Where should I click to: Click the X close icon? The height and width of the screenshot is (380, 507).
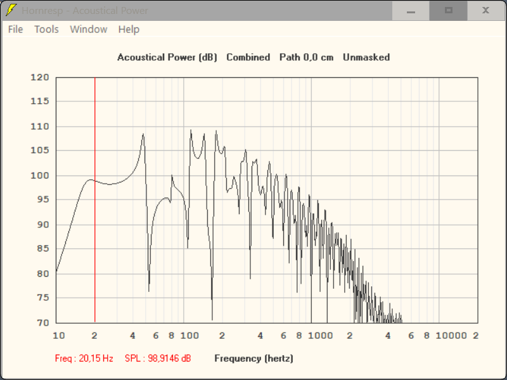pyautogui.click(x=485, y=11)
